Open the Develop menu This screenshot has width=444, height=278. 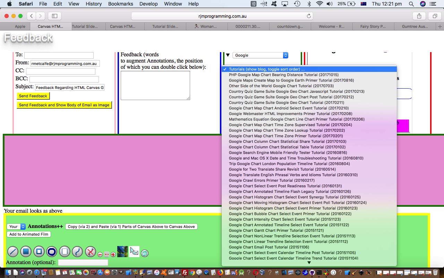click(148, 4)
